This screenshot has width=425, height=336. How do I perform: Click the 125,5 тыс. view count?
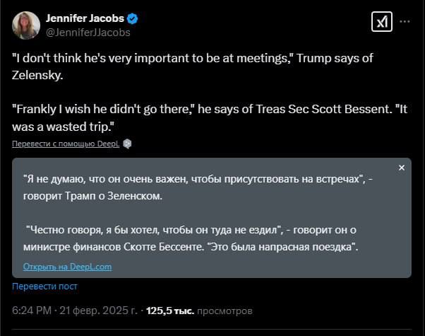click(x=169, y=310)
